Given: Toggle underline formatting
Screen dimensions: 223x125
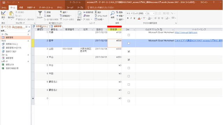Looking at the screenshot, I should pos(134,18).
